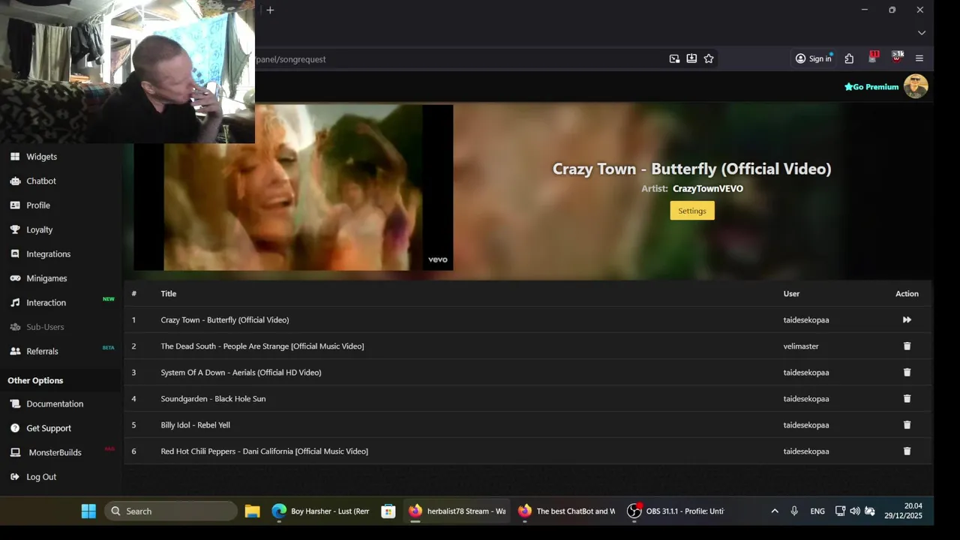Show hidden system tray icons
960x540 pixels.
pyautogui.click(x=775, y=511)
